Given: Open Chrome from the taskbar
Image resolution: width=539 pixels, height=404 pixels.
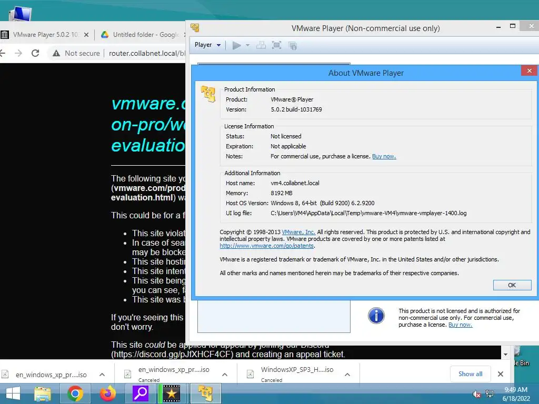Looking at the screenshot, I should pyautogui.click(x=75, y=393).
